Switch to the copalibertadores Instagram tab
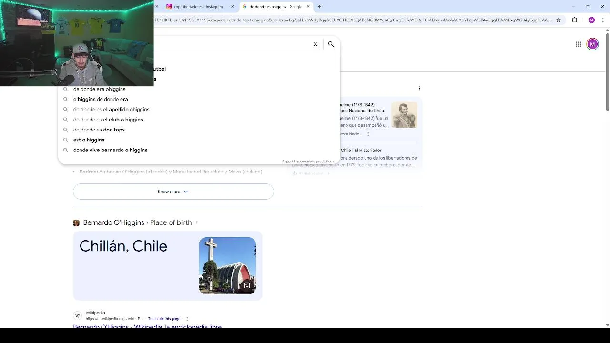This screenshot has height=343, width=610. tap(198, 7)
